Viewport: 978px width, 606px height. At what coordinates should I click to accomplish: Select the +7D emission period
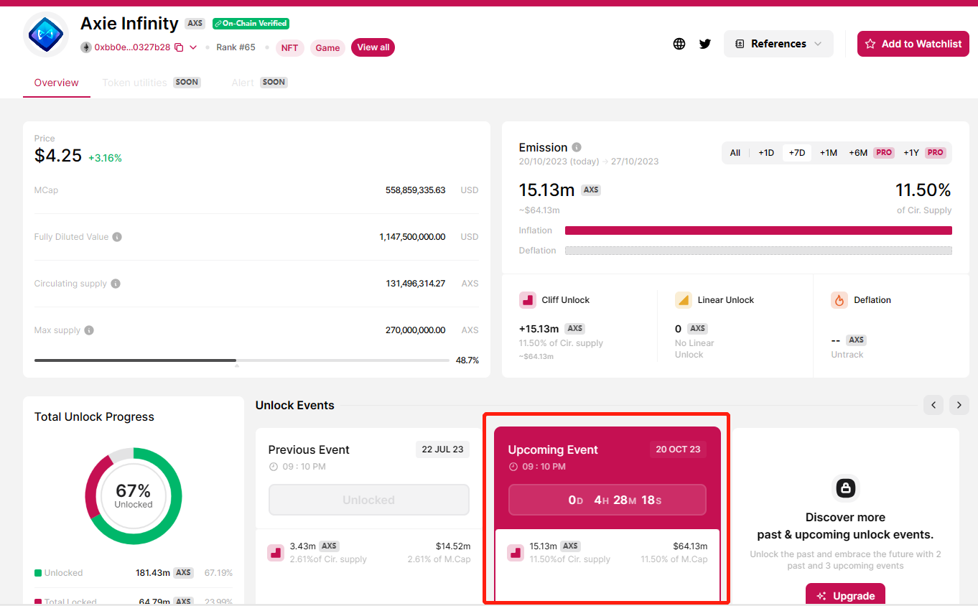pyautogui.click(x=796, y=152)
